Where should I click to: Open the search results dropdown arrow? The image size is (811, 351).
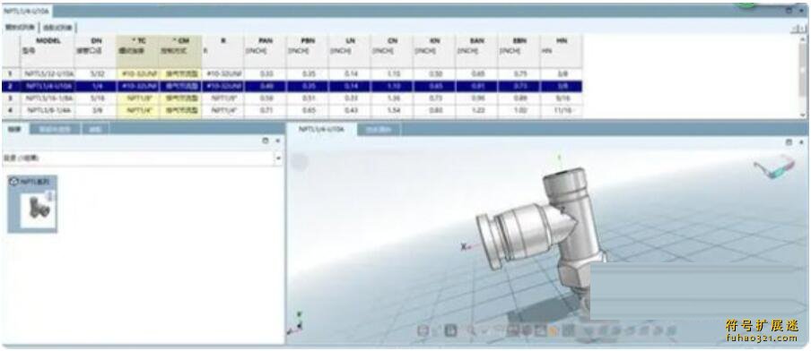tap(278, 158)
